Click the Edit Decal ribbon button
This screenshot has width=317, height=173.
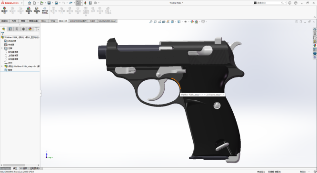pos(37,10)
